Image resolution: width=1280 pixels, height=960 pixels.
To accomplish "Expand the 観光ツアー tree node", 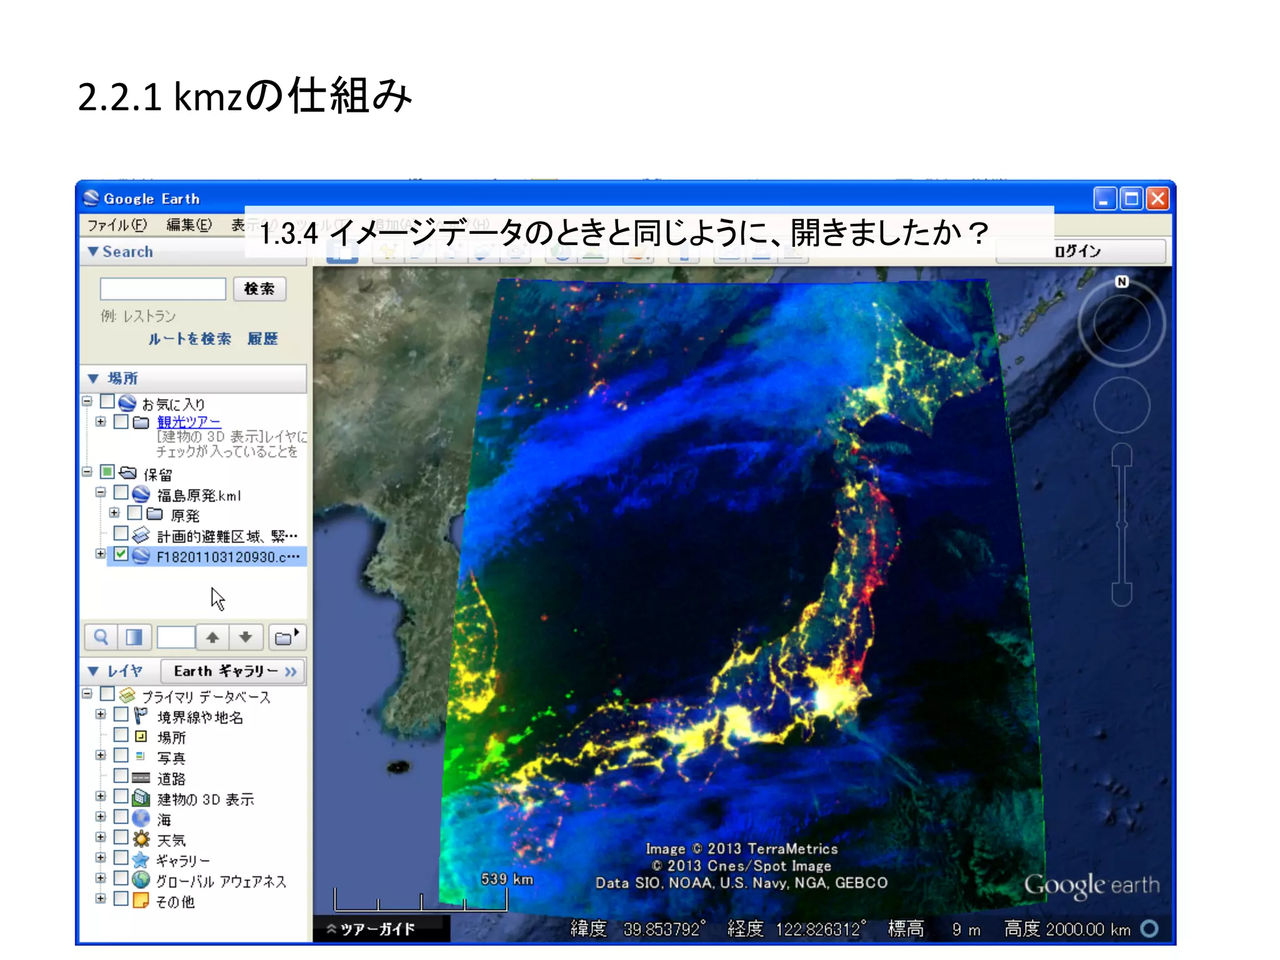I will click(101, 422).
